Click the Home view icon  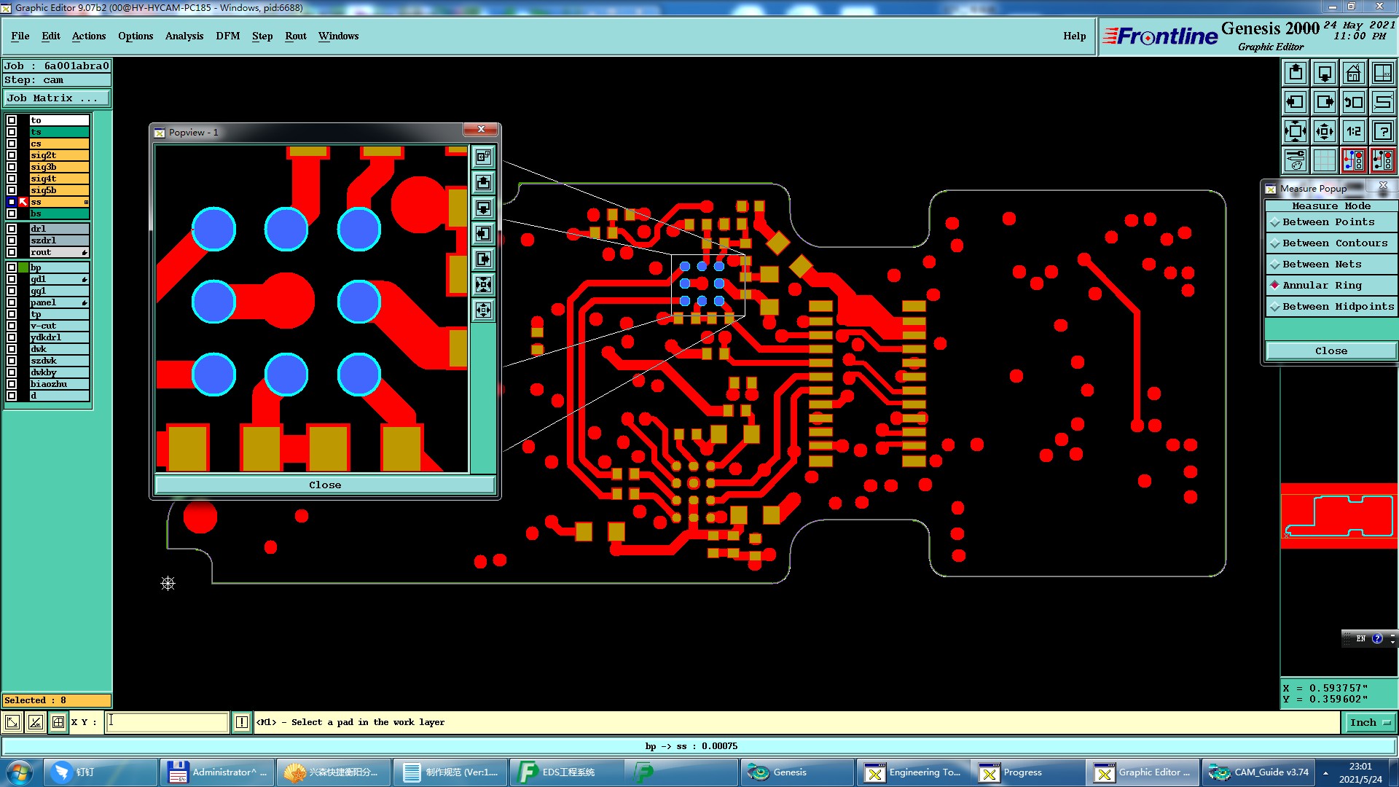pyautogui.click(x=1353, y=73)
